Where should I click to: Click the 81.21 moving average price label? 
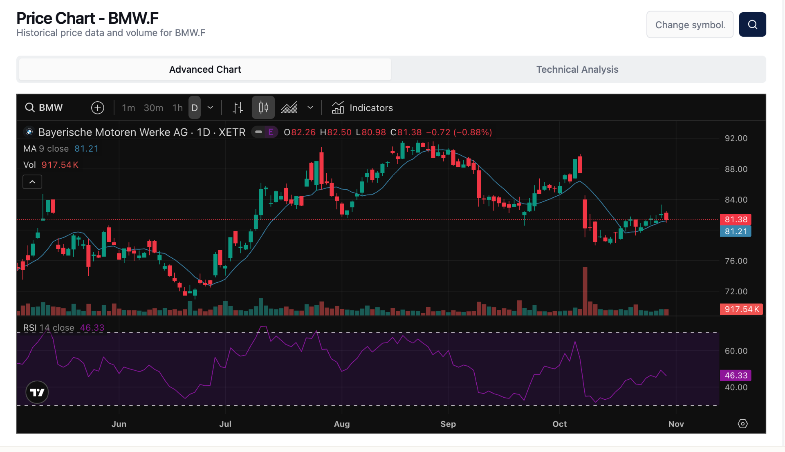pyautogui.click(x=736, y=231)
